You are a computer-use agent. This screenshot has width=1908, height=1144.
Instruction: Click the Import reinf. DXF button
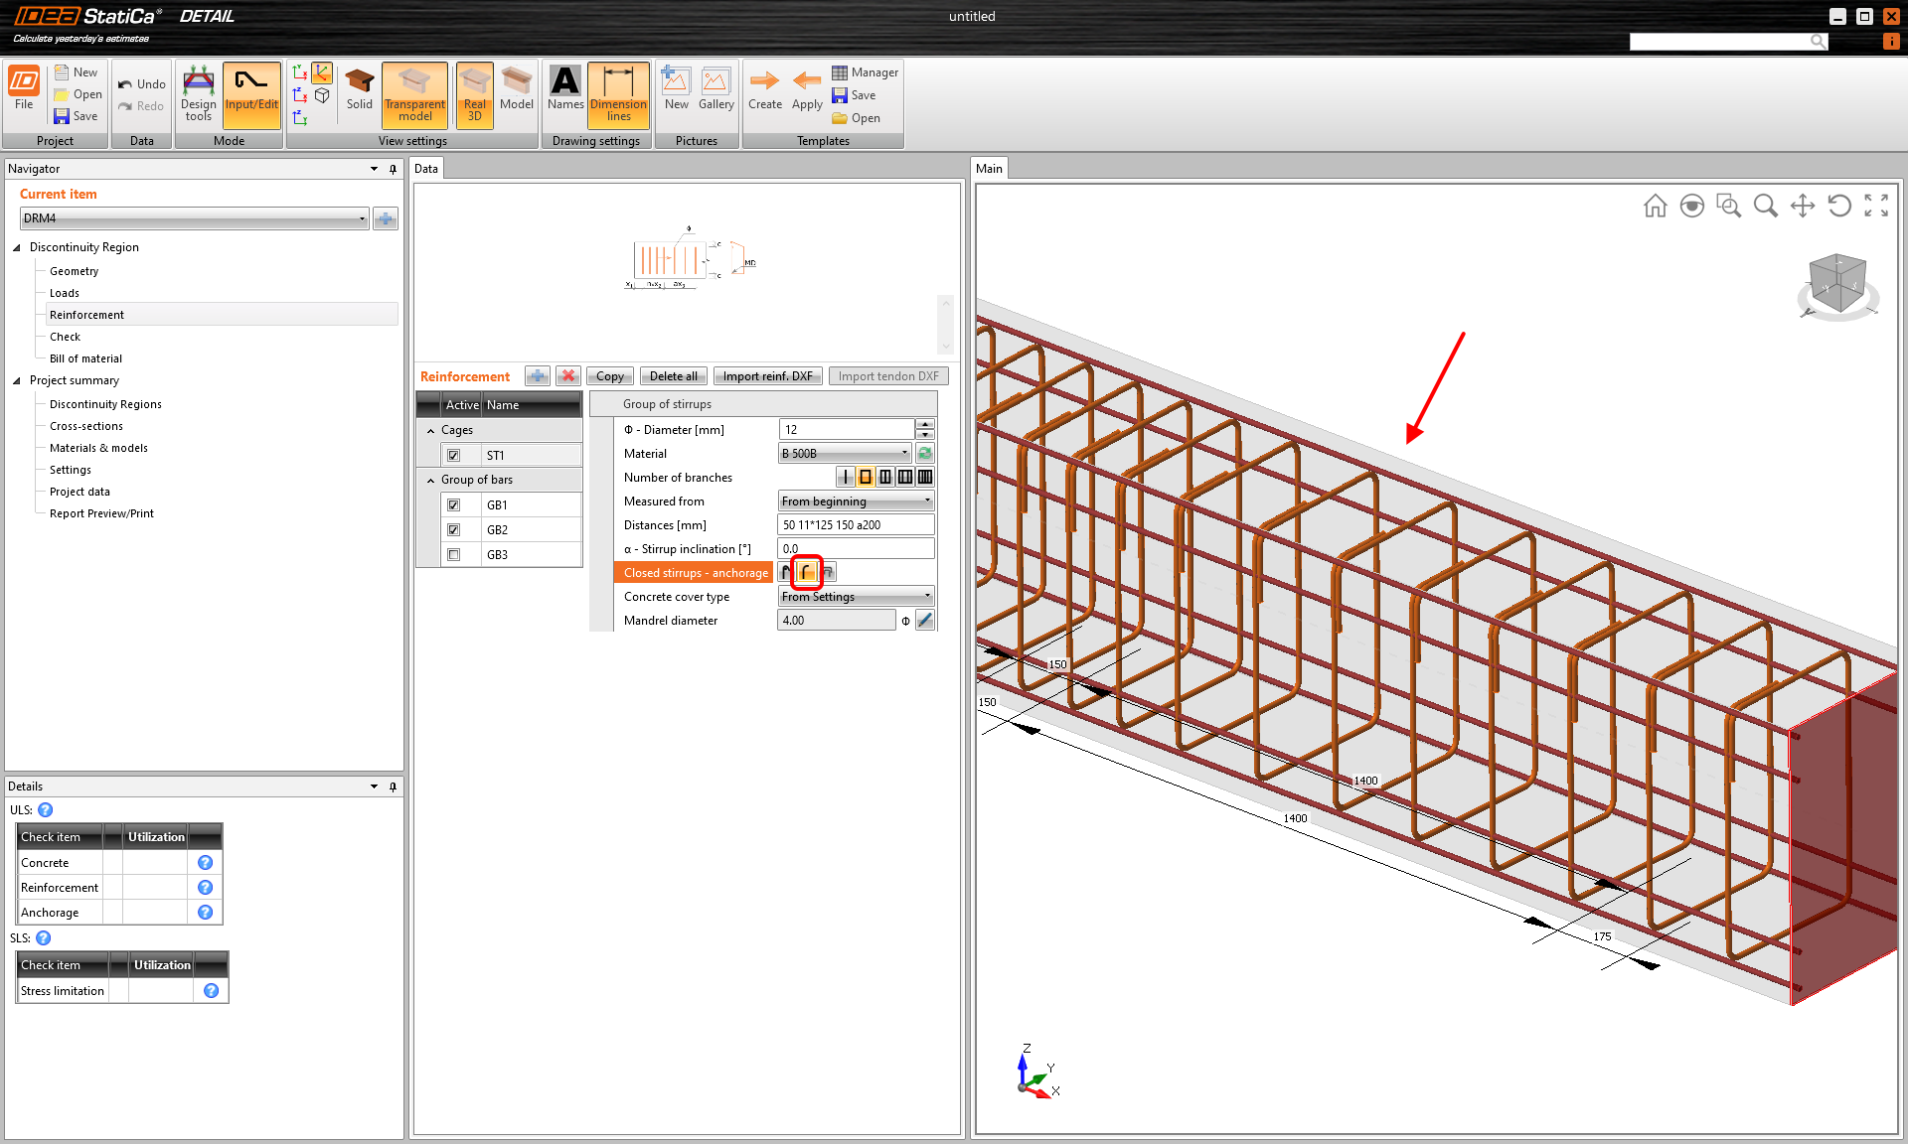coord(767,376)
